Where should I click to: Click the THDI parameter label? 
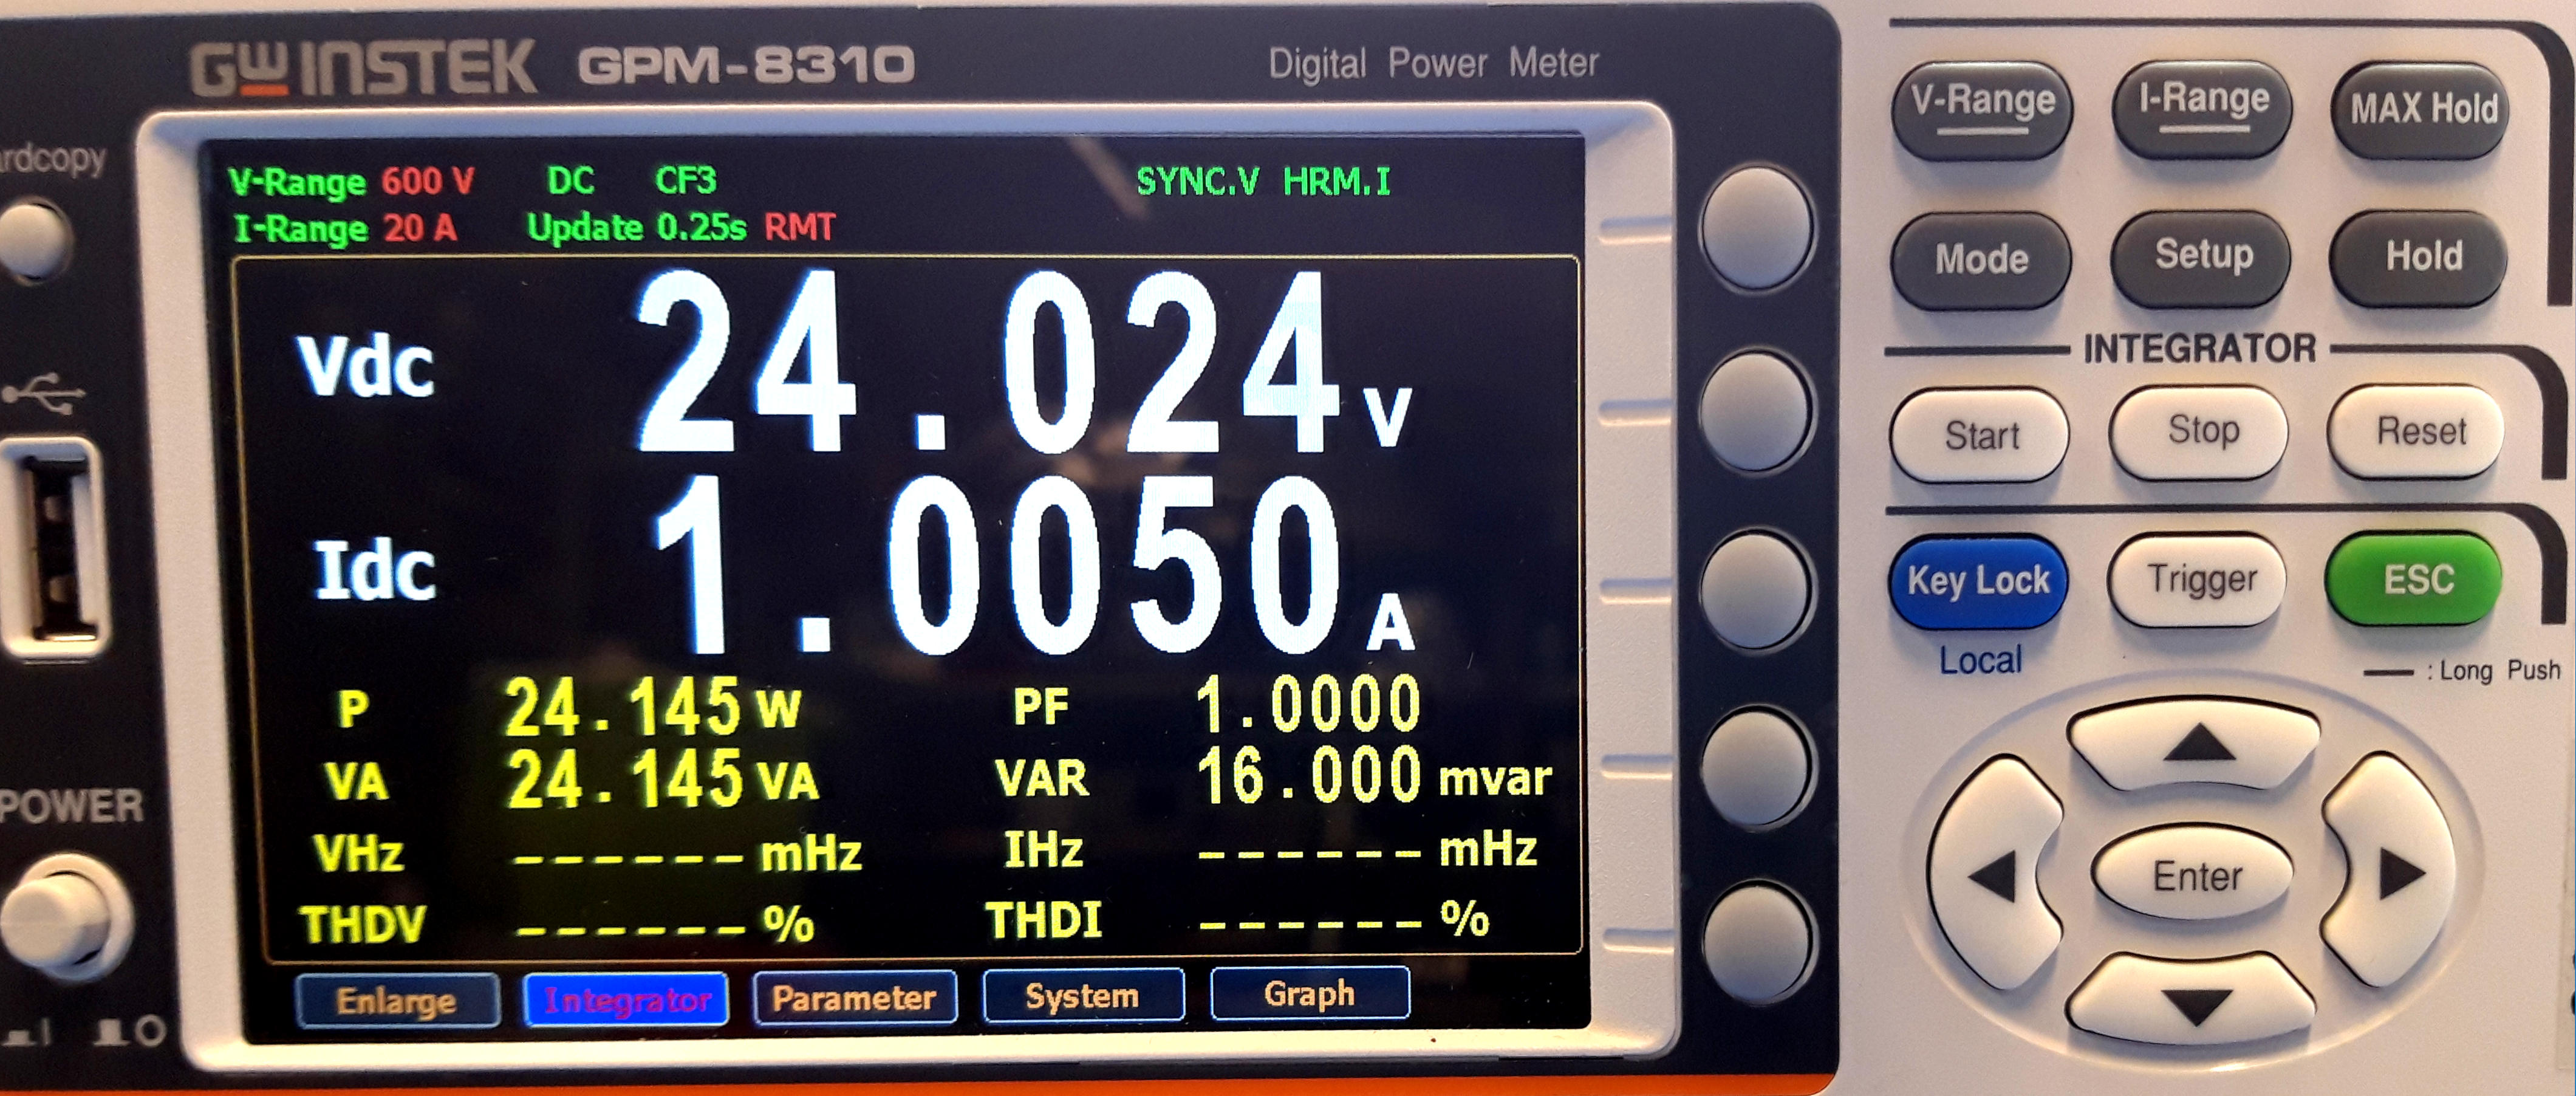point(1044,920)
